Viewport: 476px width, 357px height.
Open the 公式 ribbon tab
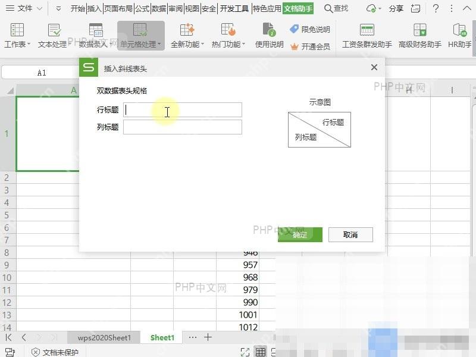142,8
